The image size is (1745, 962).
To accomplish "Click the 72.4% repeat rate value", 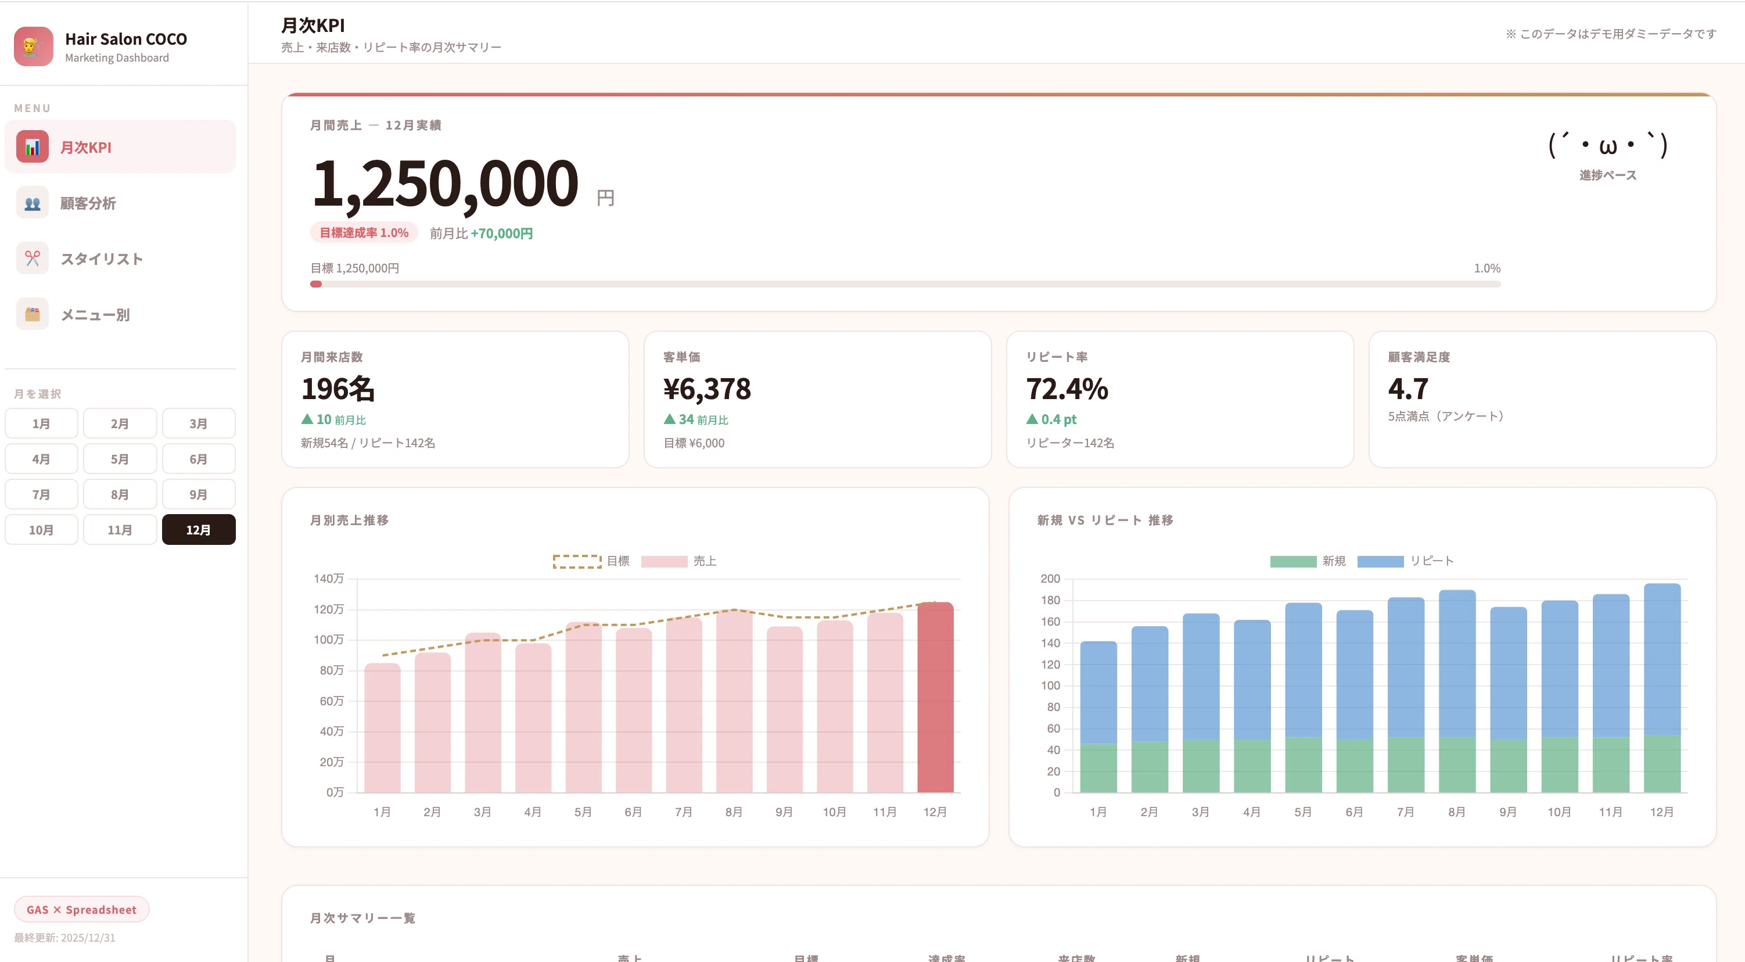I will click(x=1067, y=389).
